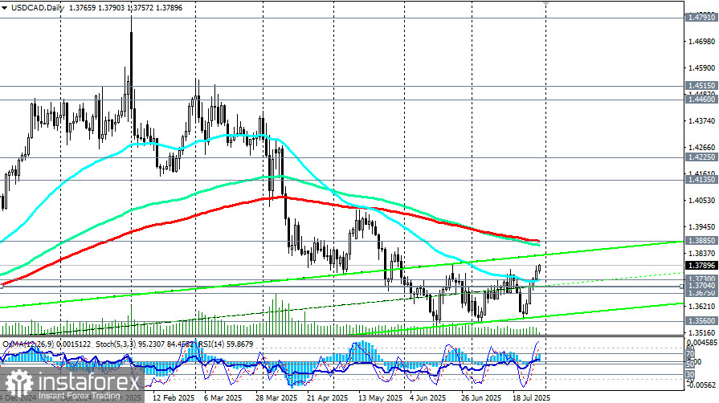Click the 13 May 2025 date label

[380, 398]
